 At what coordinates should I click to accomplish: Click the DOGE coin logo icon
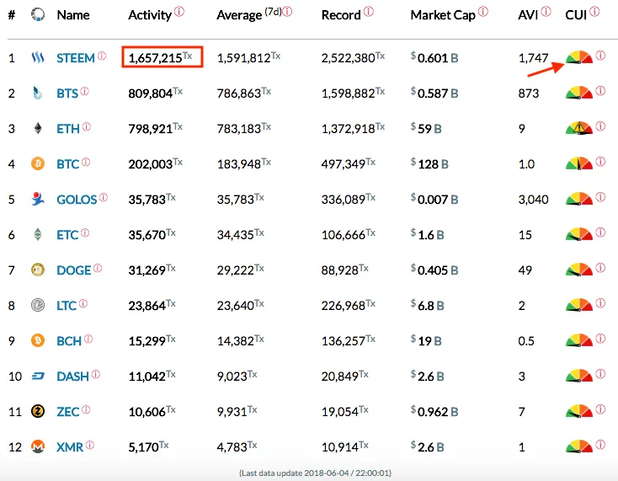click(38, 270)
